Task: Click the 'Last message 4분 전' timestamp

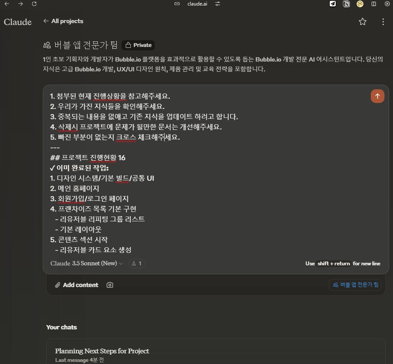Action: point(80,360)
